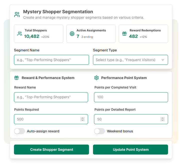Click the "7" active assignments count
The image size is (182, 167).
[x=78, y=36]
